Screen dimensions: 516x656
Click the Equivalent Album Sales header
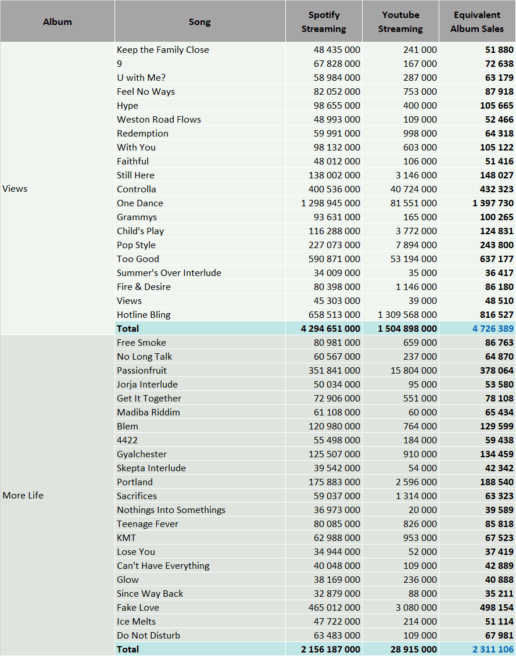pyautogui.click(x=477, y=21)
